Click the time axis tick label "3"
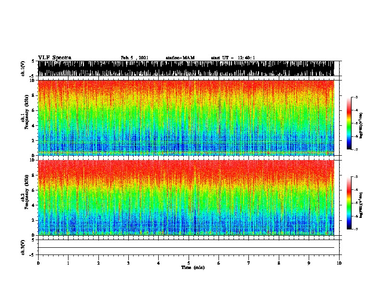Image resolution: width=382 pixels, height=295 pixels. [128, 263]
